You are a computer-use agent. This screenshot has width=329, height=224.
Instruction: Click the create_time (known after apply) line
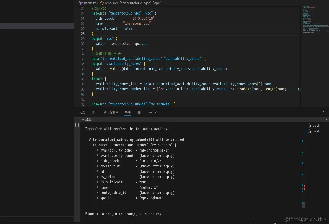coord(135,166)
